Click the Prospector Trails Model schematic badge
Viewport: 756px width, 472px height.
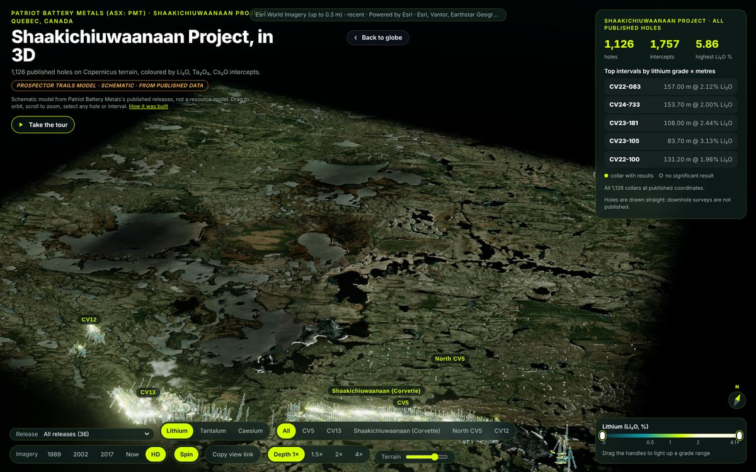(x=110, y=86)
